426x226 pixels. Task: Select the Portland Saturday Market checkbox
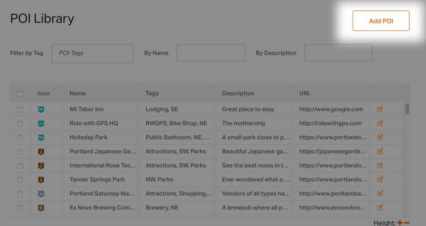(x=20, y=194)
